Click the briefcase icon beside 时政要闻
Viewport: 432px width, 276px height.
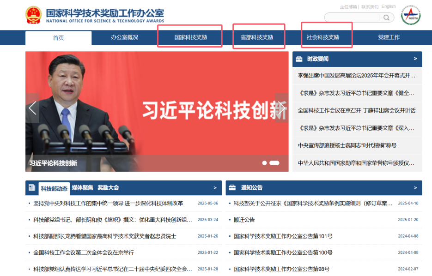click(x=299, y=59)
